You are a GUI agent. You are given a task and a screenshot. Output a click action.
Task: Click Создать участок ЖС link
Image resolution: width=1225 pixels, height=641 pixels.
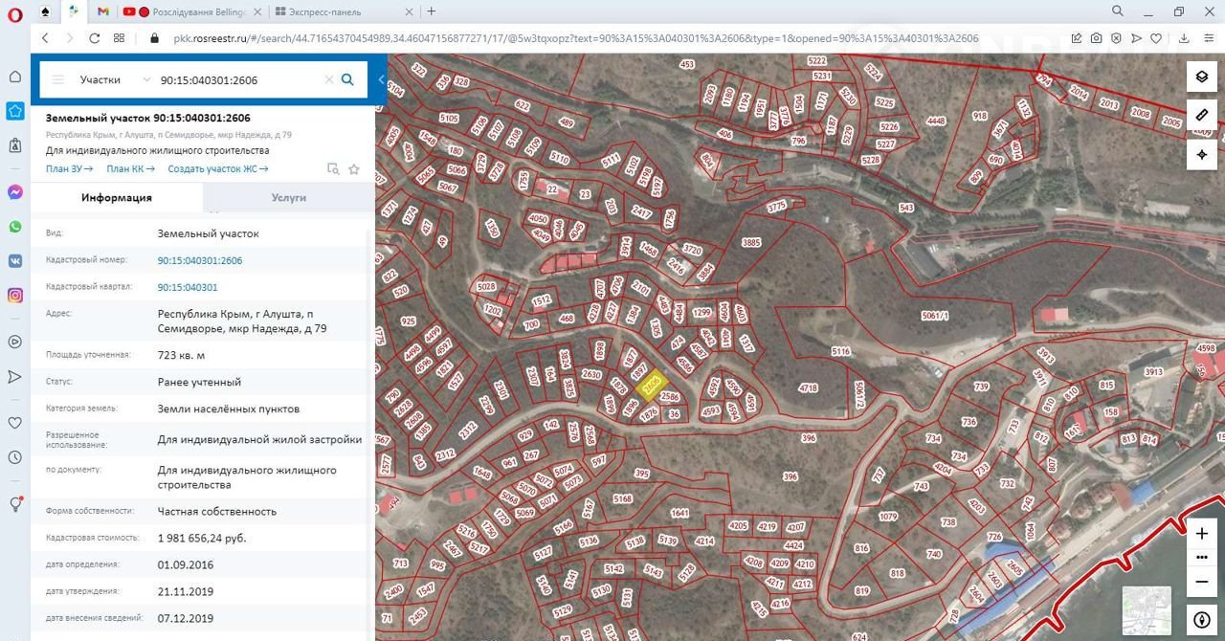(x=217, y=169)
